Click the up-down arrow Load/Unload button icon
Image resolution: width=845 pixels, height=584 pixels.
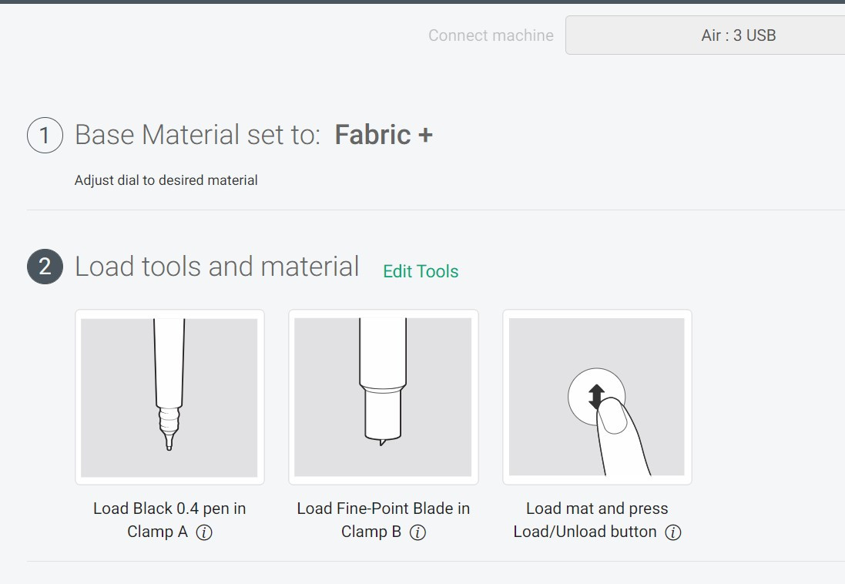tap(595, 397)
